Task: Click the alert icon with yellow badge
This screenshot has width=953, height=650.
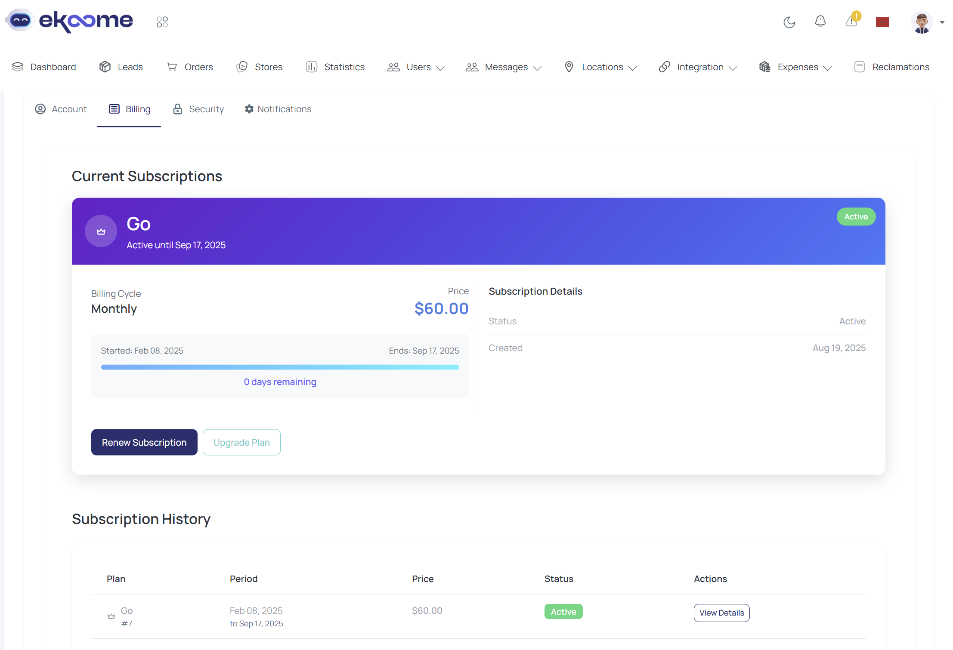Action: (851, 21)
